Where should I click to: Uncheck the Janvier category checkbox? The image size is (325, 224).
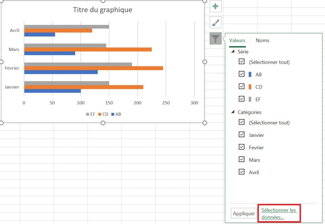[x=242, y=135]
